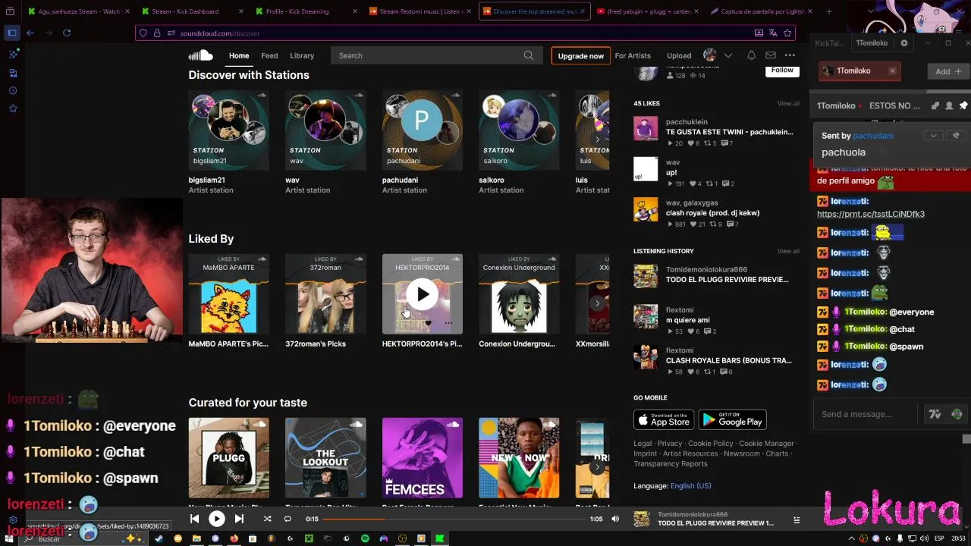Play HEKTORPRO2014's Picks playlist
Image resolution: width=971 pixels, height=546 pixels.
pos(423,294)
